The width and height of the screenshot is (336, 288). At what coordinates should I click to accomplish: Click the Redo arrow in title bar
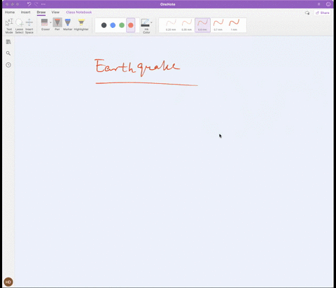[36, 4]
